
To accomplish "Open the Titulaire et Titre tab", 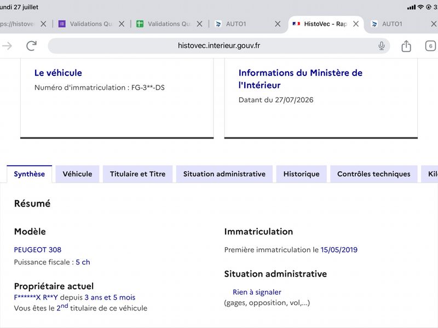I will (x=138, y=174).
